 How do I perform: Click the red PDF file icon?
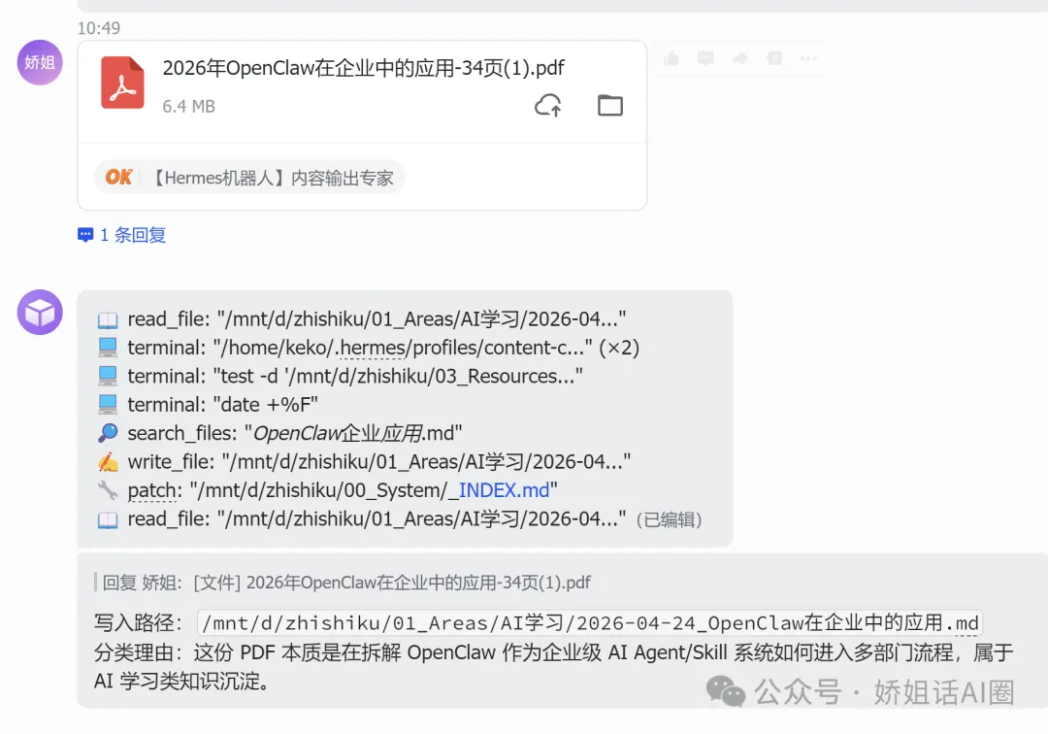click(x=122, y=83)
